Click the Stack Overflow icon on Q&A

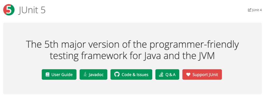(x=161, y=74)
